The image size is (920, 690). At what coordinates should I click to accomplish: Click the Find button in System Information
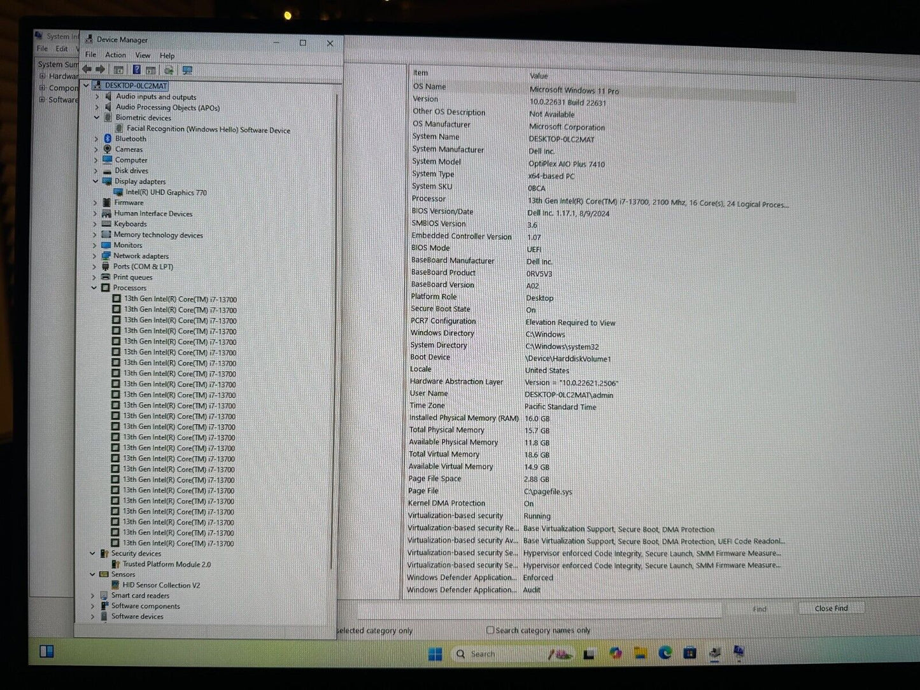(760, 609)
